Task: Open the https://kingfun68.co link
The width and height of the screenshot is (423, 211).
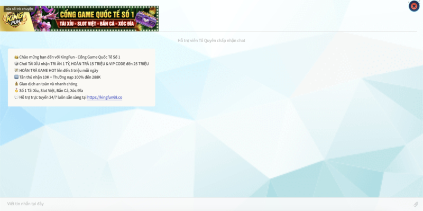Action: pyautogui.click(x=105, y=97)
